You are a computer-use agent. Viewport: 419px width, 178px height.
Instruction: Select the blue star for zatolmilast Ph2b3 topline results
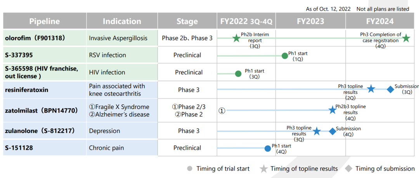coord(332,110)
